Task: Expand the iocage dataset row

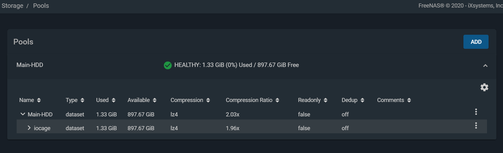Action: (29, 128)
